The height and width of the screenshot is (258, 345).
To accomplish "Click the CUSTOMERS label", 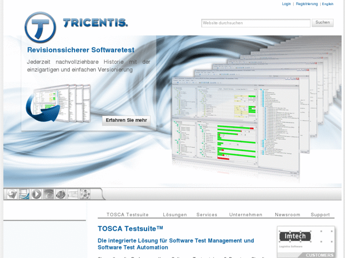I will pos(319,255).
